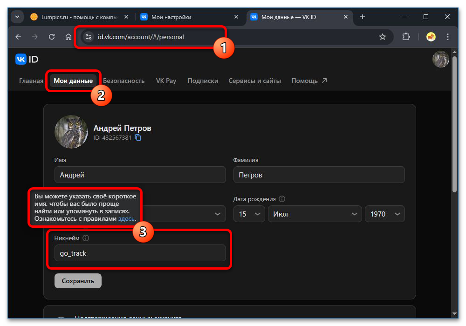Follow the здесь rules link in tooltip
This screenshot has width=466, height=326.
126,218
